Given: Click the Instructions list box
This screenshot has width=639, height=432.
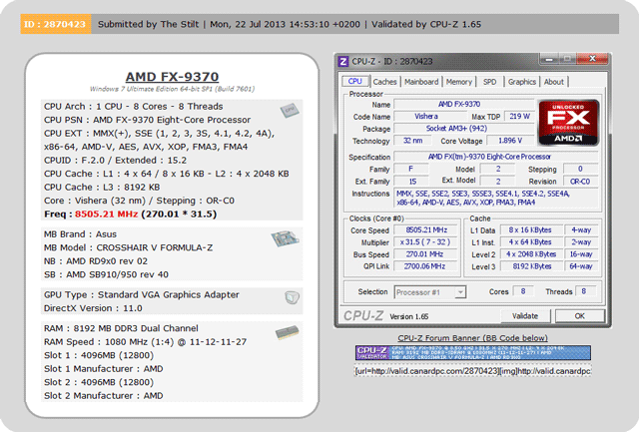Looking at the screenshot, I should coord(496,199).
